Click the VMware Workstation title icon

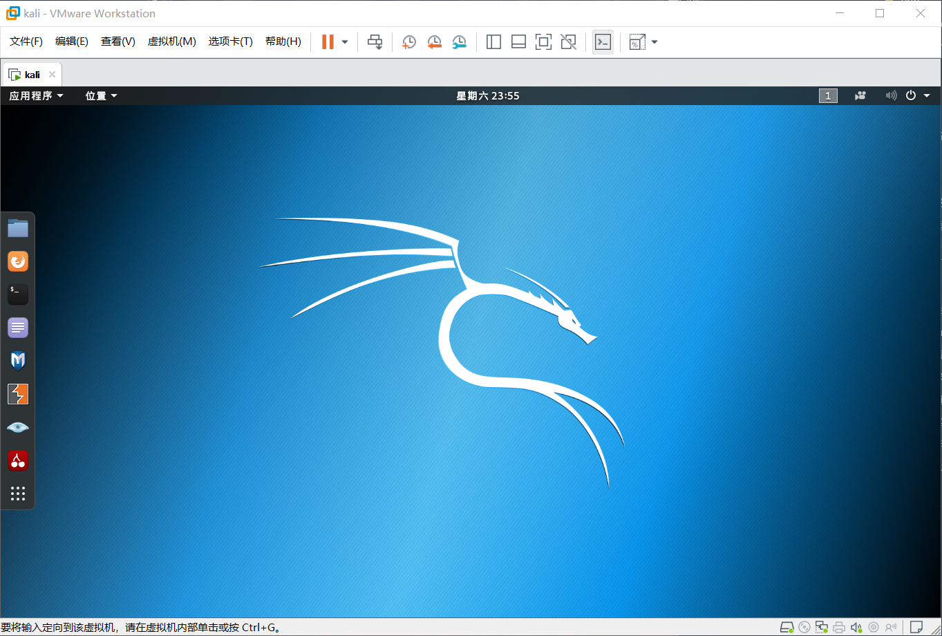point(12,13)
